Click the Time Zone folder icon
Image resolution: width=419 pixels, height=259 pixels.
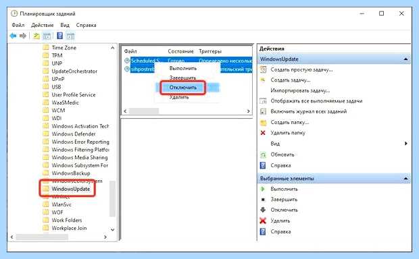click(46, 47)
